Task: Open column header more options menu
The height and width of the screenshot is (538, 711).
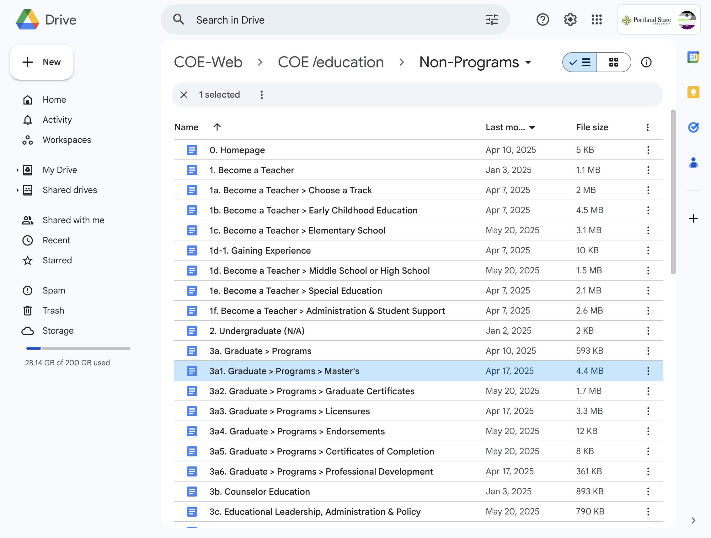Action: [647, 127]
